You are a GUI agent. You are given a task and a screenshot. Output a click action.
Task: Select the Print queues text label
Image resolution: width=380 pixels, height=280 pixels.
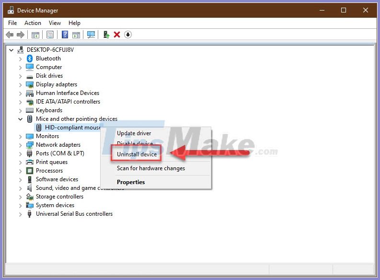(x=52, y=162)
